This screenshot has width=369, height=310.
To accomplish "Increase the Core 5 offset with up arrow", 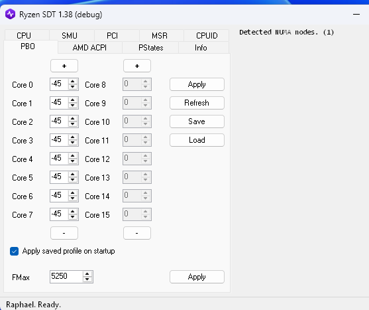I will pyautogui.click(x=73, y=175).
